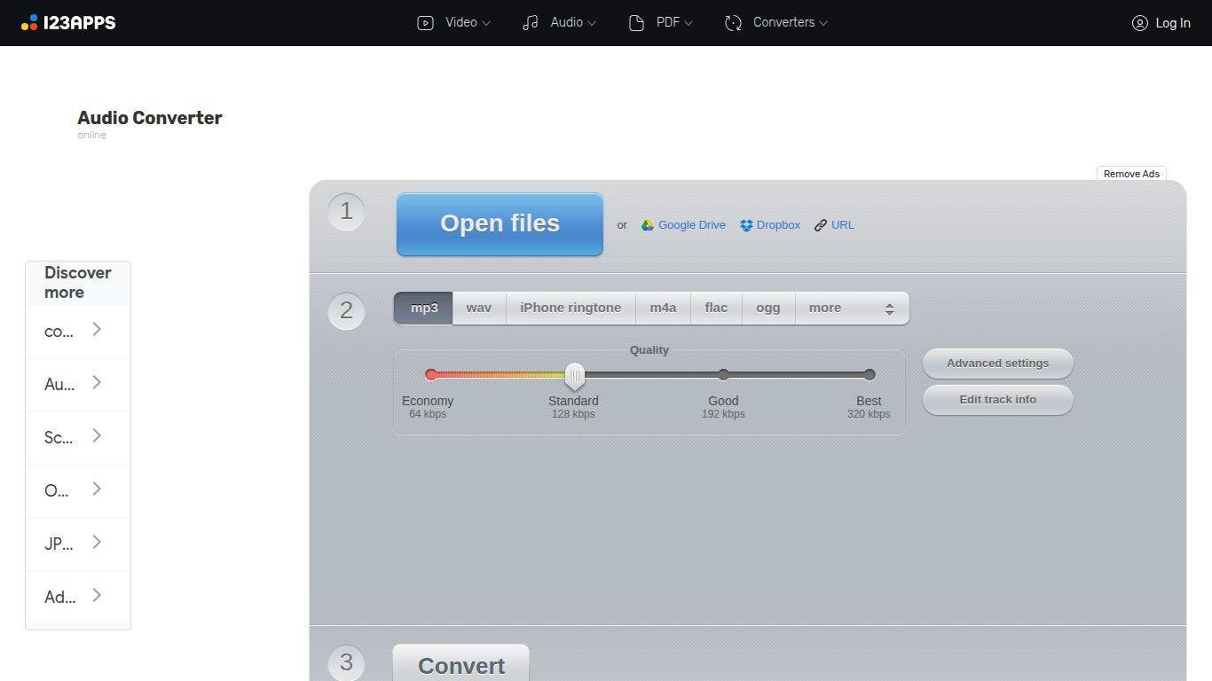The height and width of the screenshot is (681, 1212).
Task: Click the Audio music note icon
Action: (x=531, y=23)
